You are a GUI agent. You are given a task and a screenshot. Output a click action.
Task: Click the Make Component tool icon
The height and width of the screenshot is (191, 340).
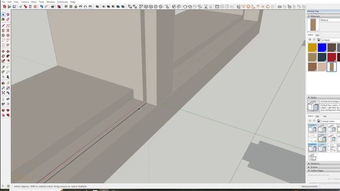click(x=8, y=14)
